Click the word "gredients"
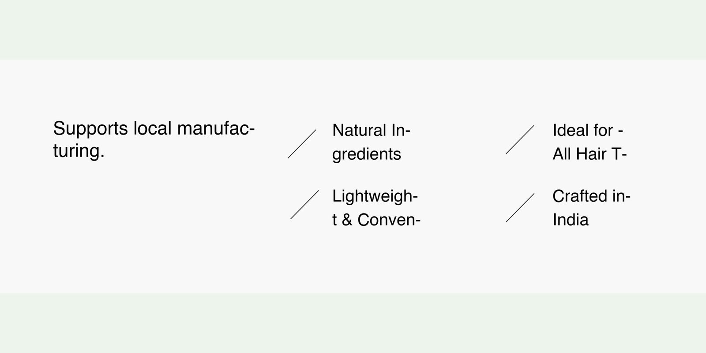 coord(366,154)
